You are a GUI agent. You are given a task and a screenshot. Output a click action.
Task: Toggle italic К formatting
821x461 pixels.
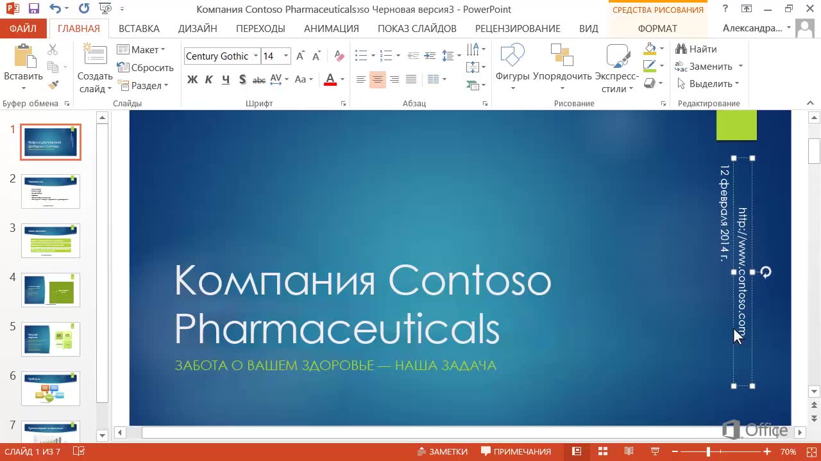tap(208, 79)
